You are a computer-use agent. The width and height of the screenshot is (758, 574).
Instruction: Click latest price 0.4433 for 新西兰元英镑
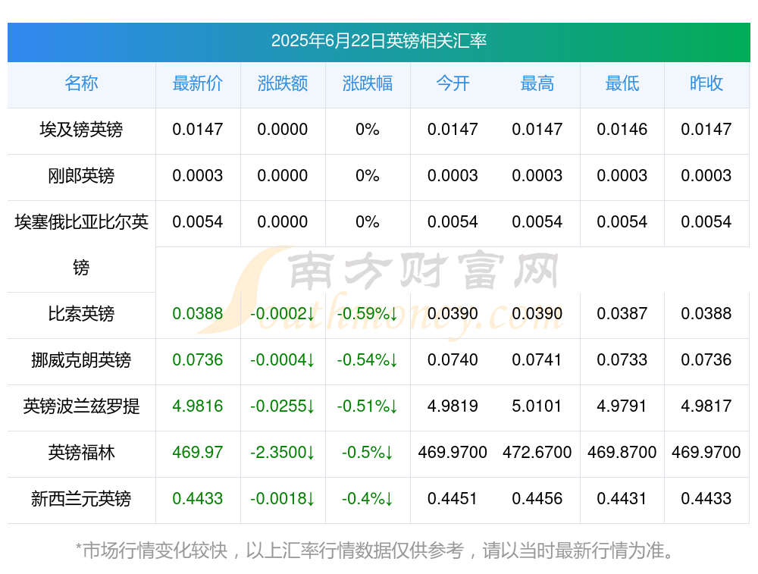pyautogui.click(x=197, y=499)
